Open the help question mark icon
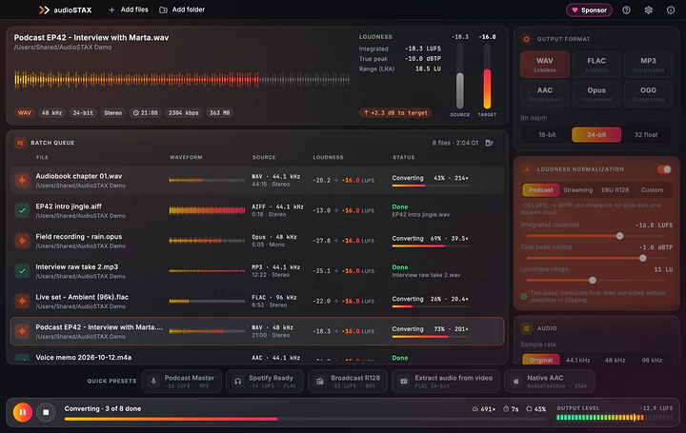Image resolution: width=686 pixels, height=433 pixels. pos(626,10)
